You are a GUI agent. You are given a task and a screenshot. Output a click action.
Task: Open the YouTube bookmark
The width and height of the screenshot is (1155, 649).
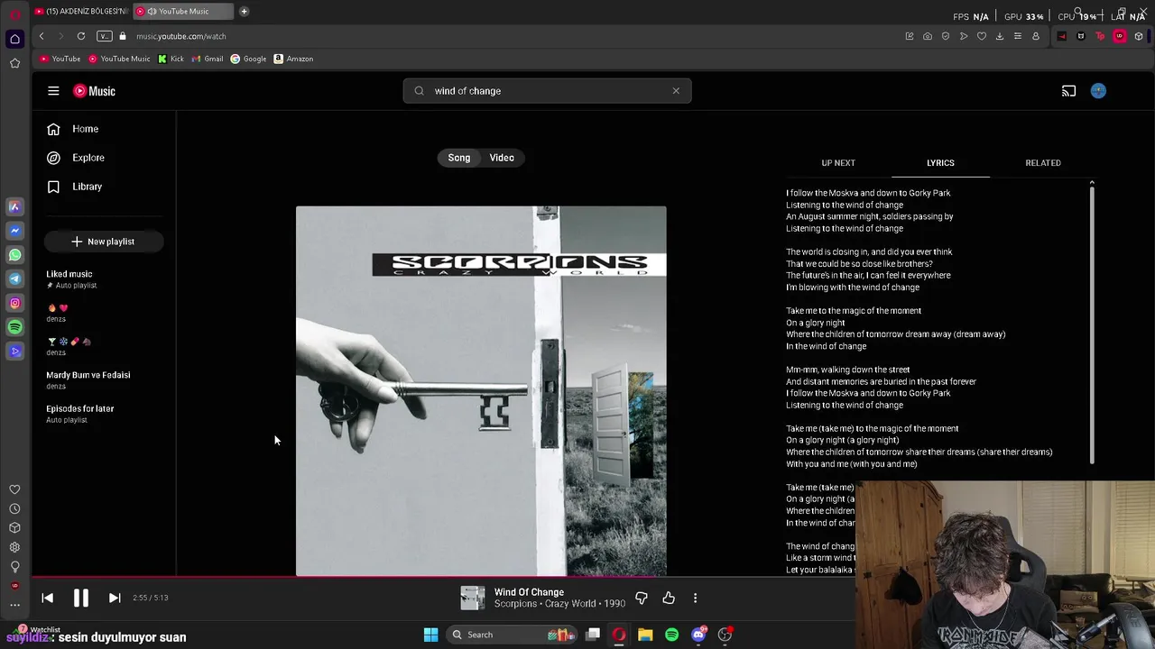pyautogui.click(x=60, y=59)
